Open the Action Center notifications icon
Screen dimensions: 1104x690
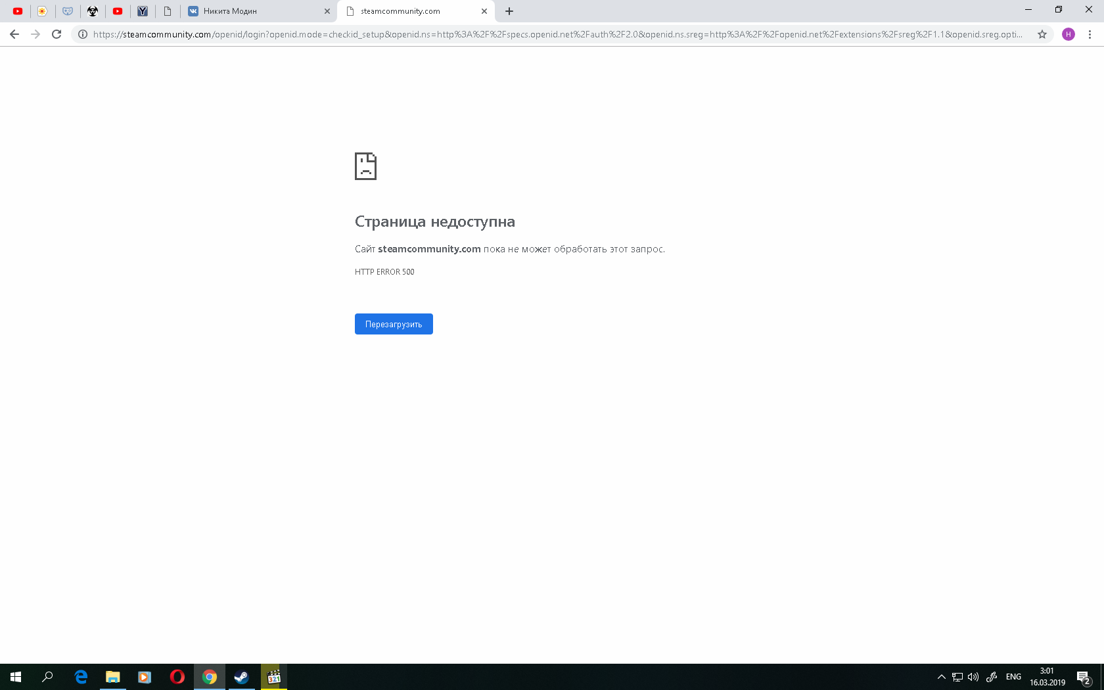point(1084,677)
